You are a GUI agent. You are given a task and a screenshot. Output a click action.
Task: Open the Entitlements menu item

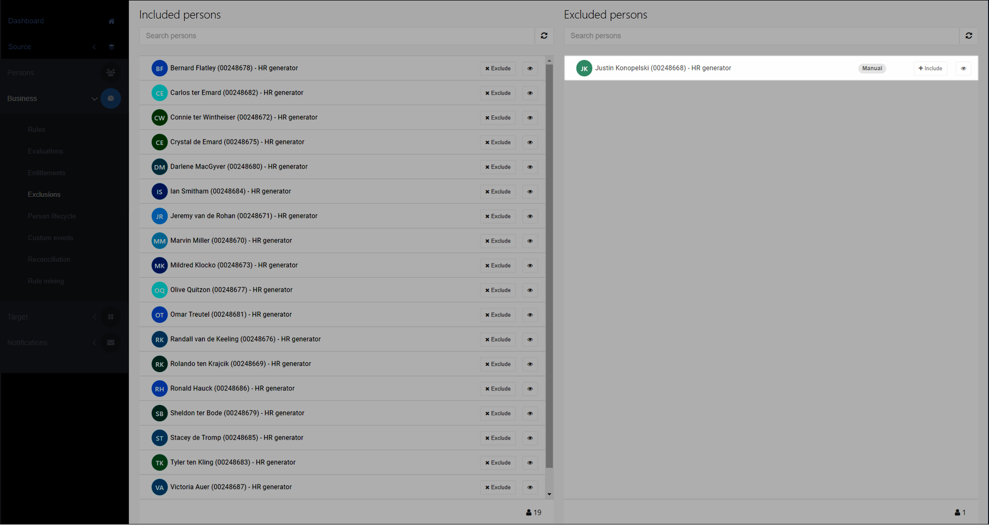[46, 173]
